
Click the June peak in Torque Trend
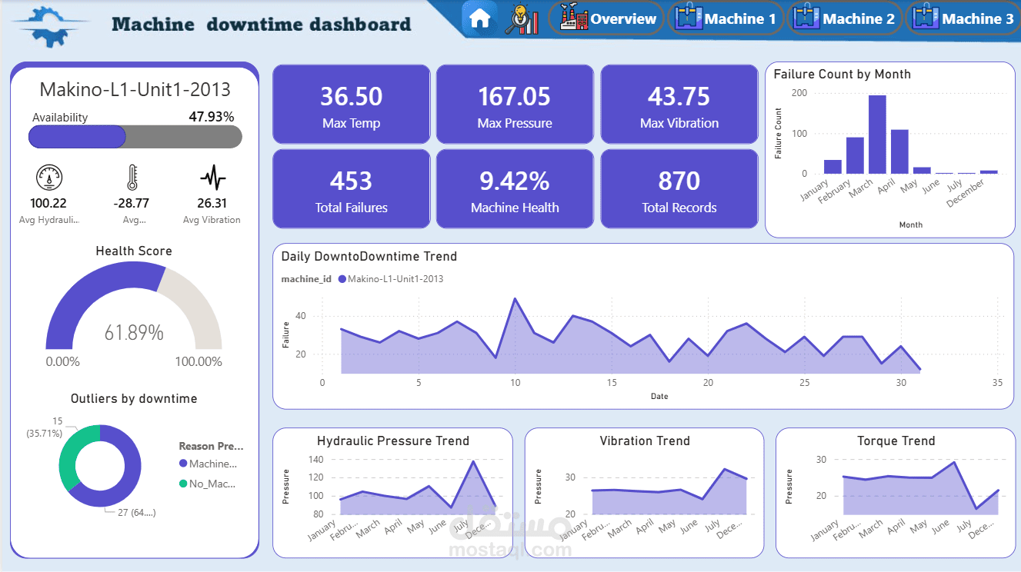pos(954,462)
